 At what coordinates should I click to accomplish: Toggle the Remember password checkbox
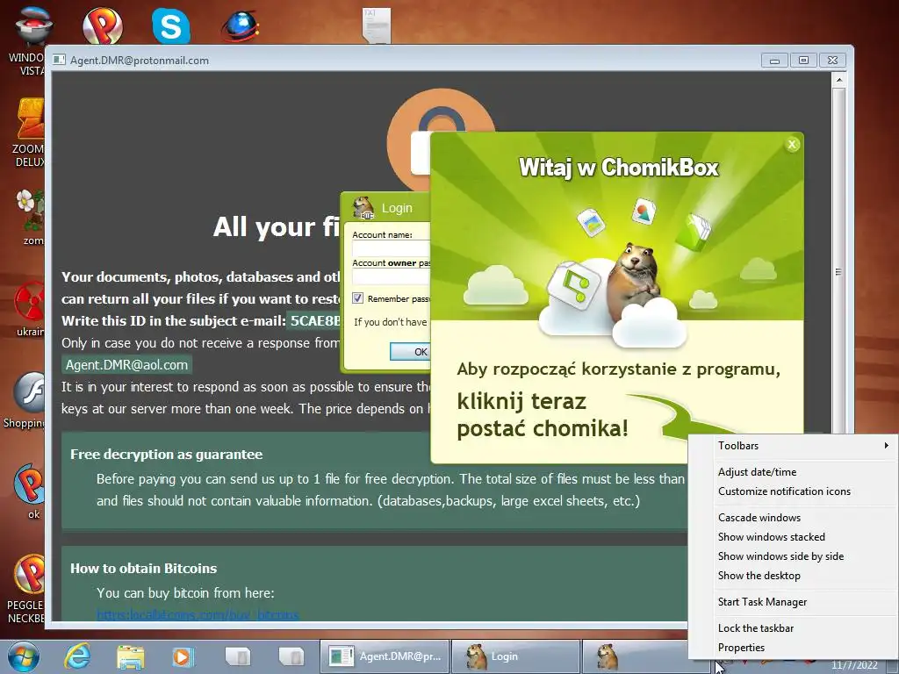pos(358,298)
